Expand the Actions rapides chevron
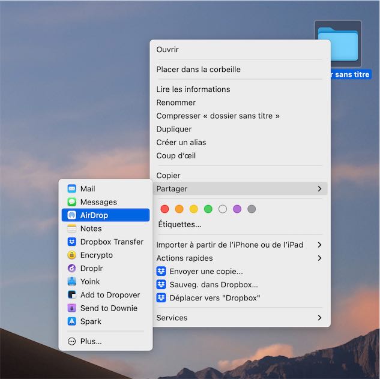 pos(319,258)
